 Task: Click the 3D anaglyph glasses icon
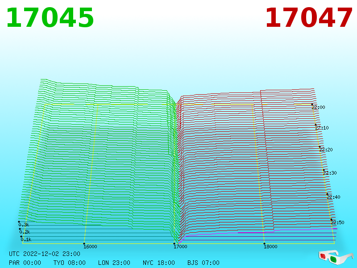(336, 258)
